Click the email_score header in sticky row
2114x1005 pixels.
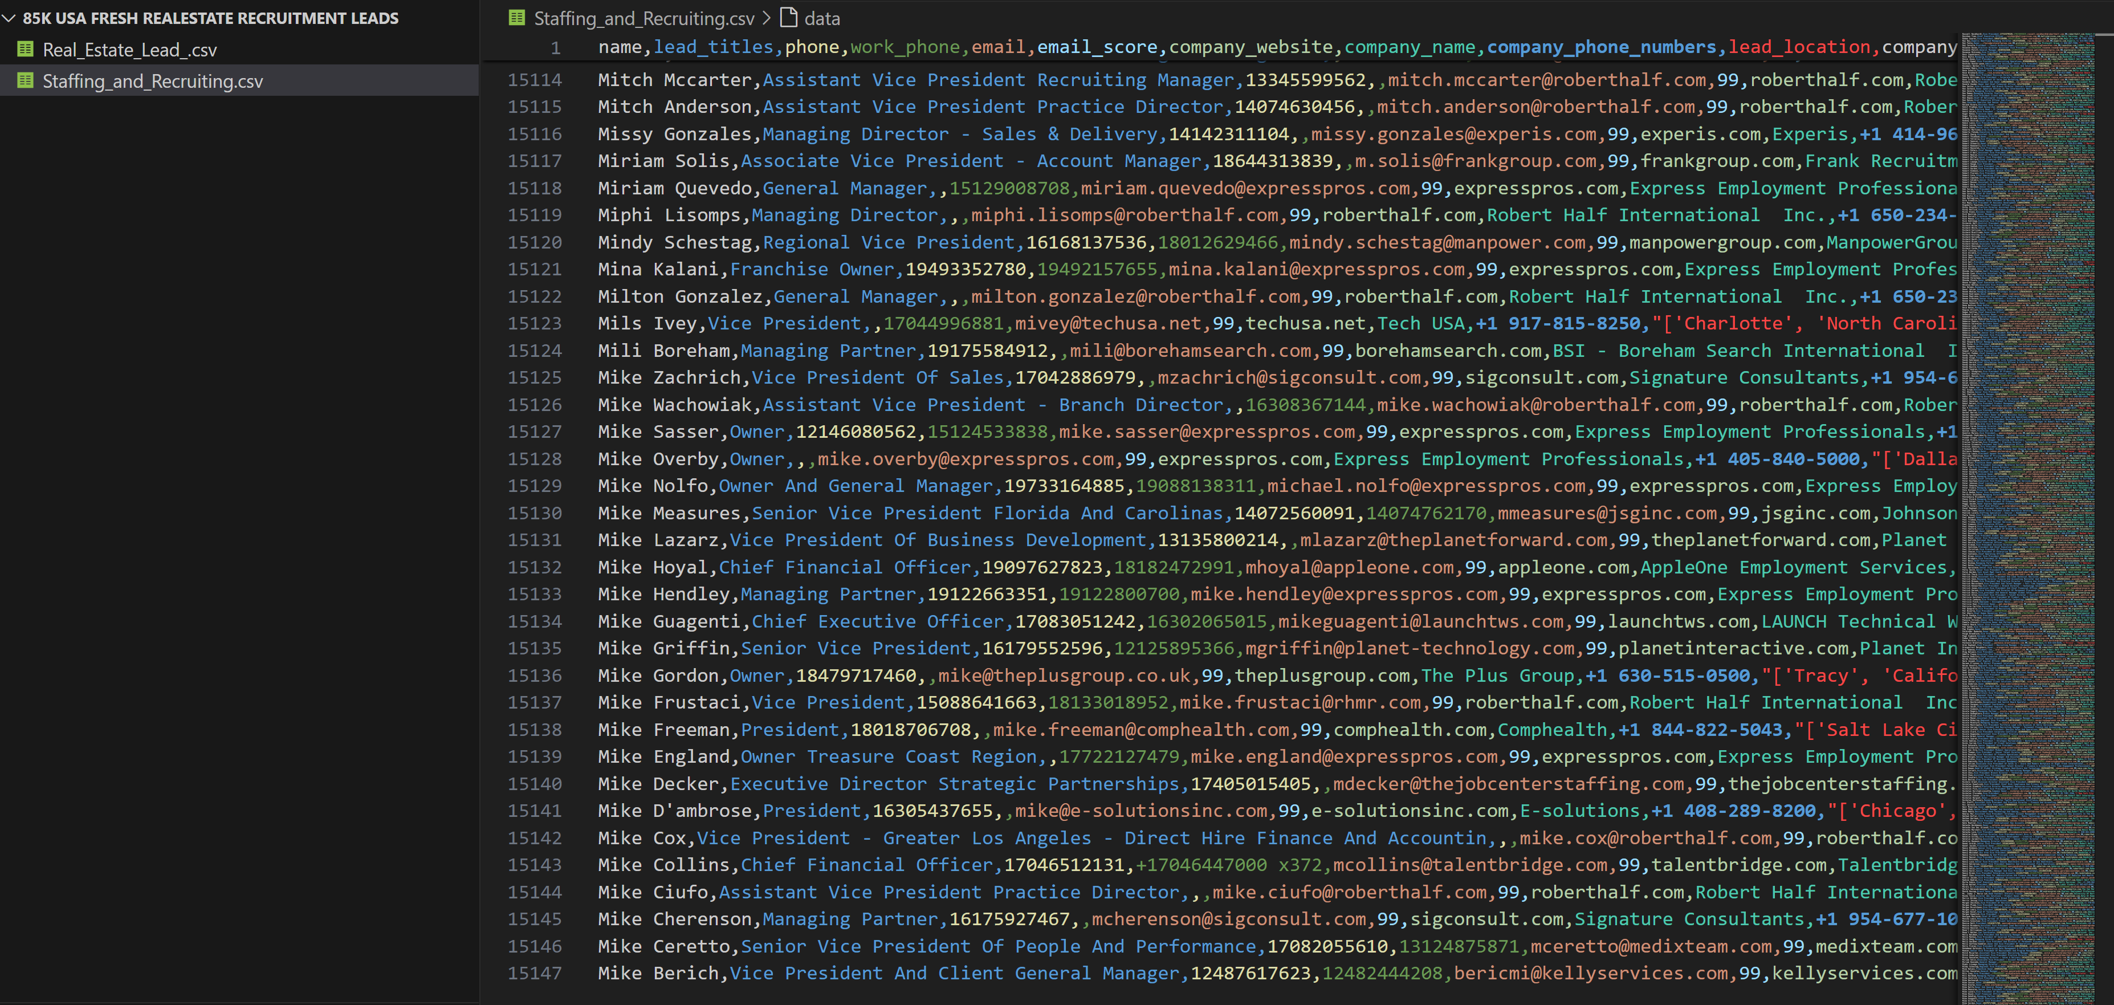(1097, 48)
